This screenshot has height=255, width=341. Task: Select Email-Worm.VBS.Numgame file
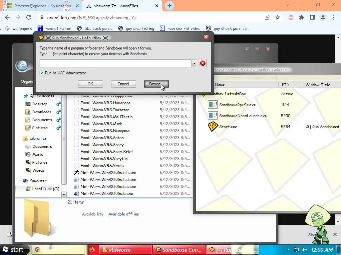105,131
